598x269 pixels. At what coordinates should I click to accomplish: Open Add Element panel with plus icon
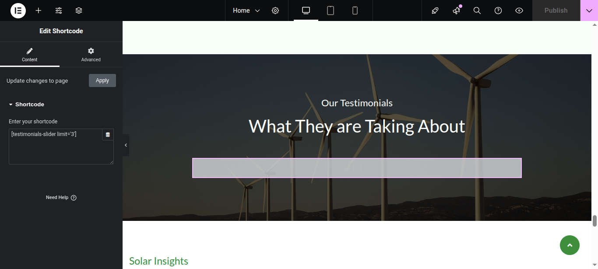coord(39,10)
